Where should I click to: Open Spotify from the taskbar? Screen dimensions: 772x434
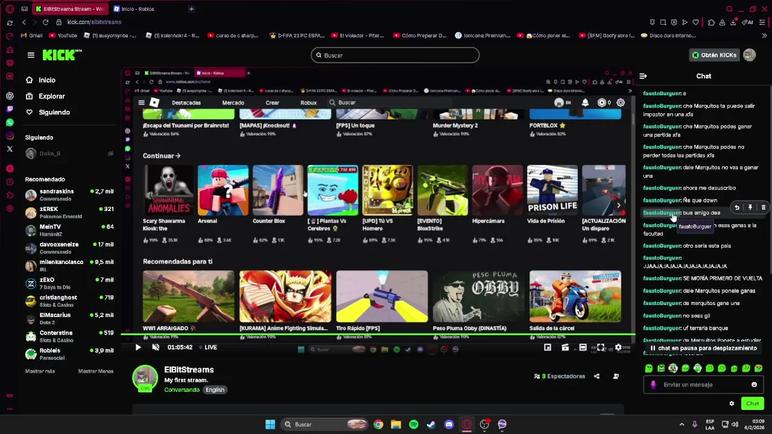(414, 424)
